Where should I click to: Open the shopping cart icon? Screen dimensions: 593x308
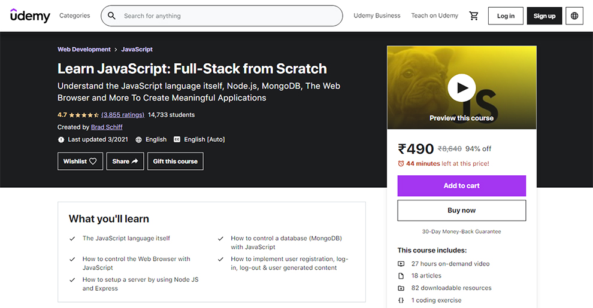pyautogui.click(x=473, y=16)
